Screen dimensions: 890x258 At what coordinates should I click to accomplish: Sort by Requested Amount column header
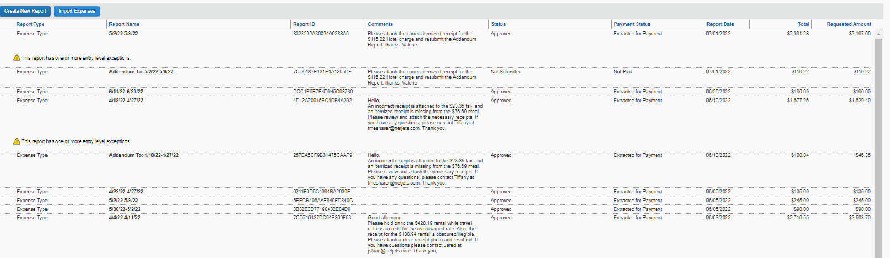click(849, 24)
